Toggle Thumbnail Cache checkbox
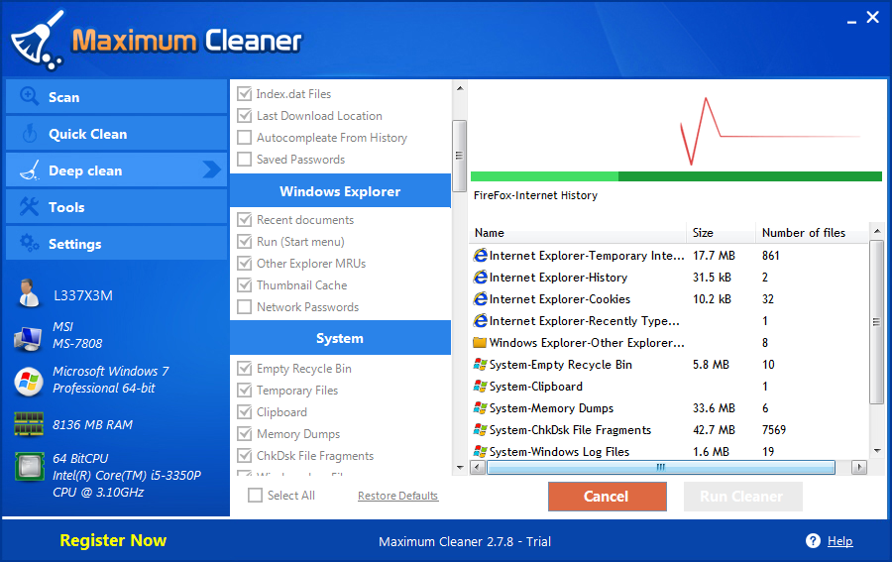 [x=244, y=285]
